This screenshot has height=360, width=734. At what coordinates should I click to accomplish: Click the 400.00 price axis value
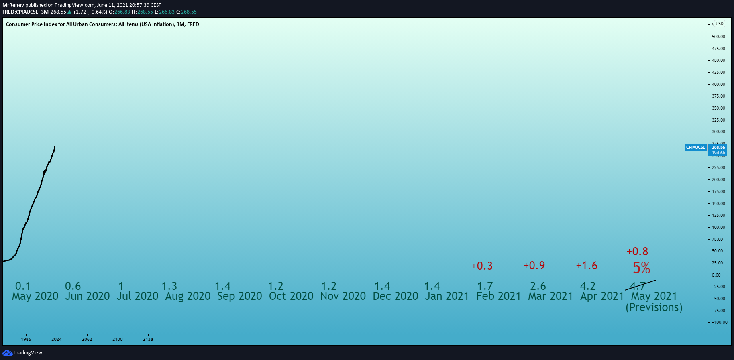tap(718, 84)
